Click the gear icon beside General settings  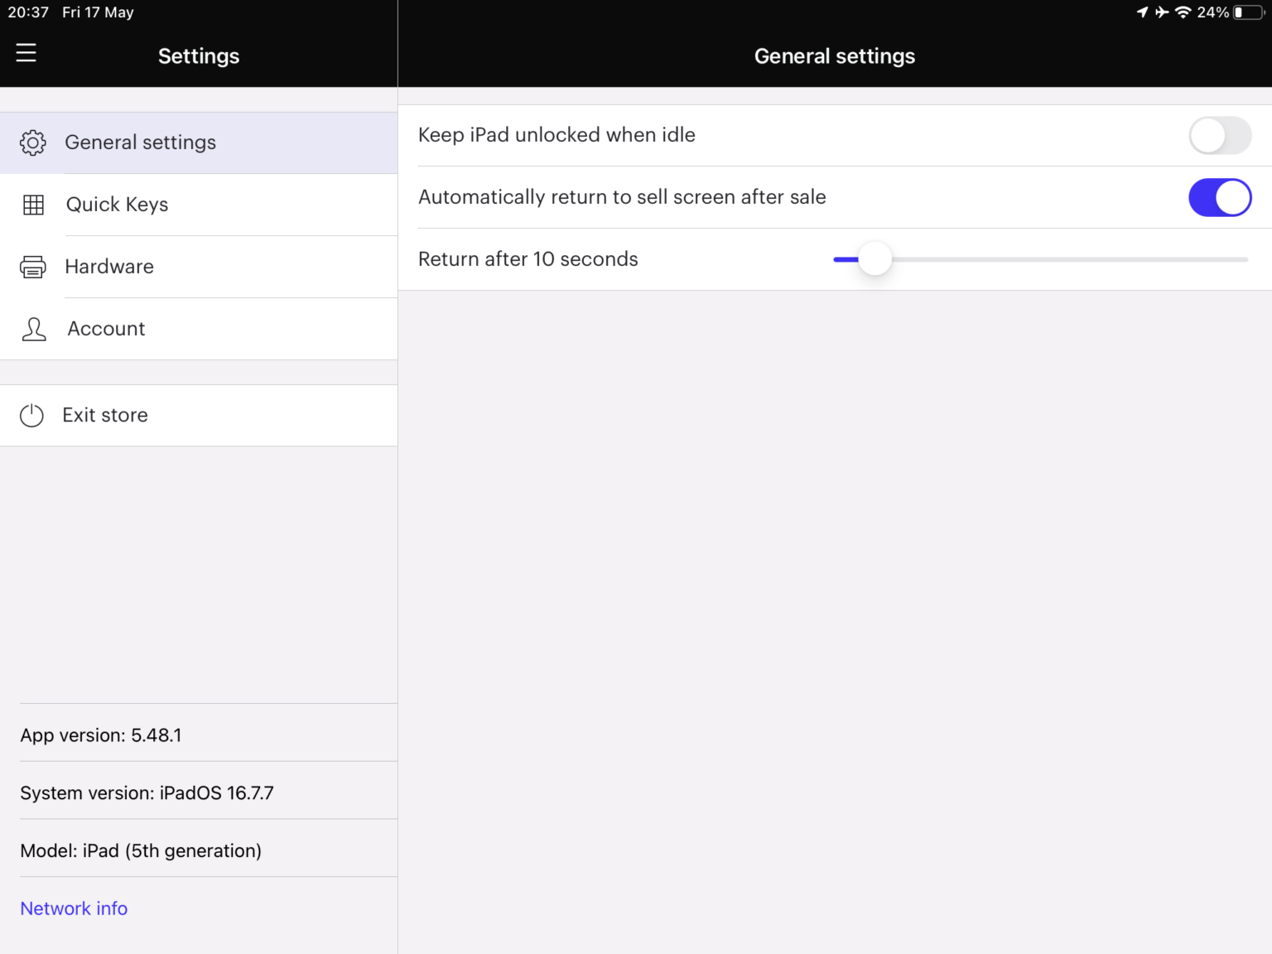pos(33,142)
